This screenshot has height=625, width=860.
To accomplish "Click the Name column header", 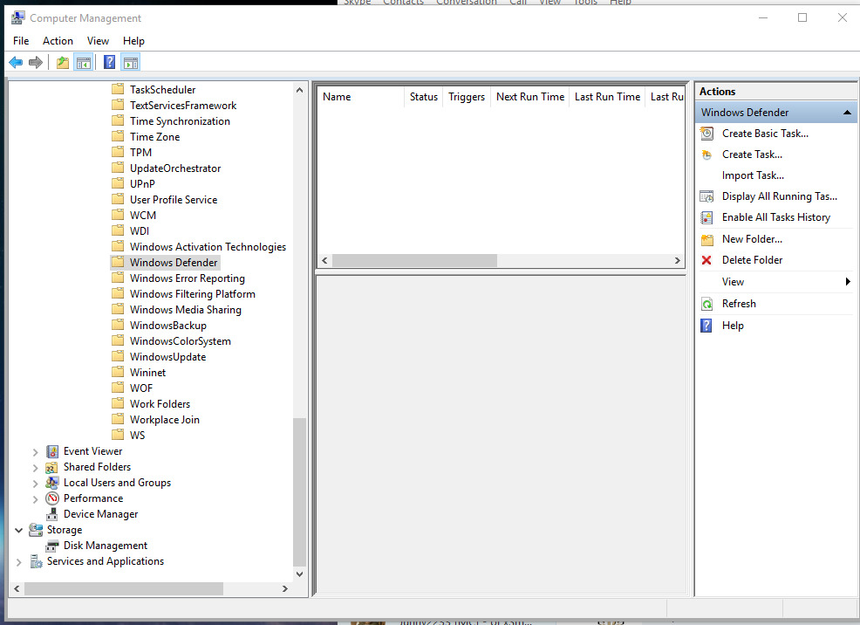I will [x=361, y=97].
